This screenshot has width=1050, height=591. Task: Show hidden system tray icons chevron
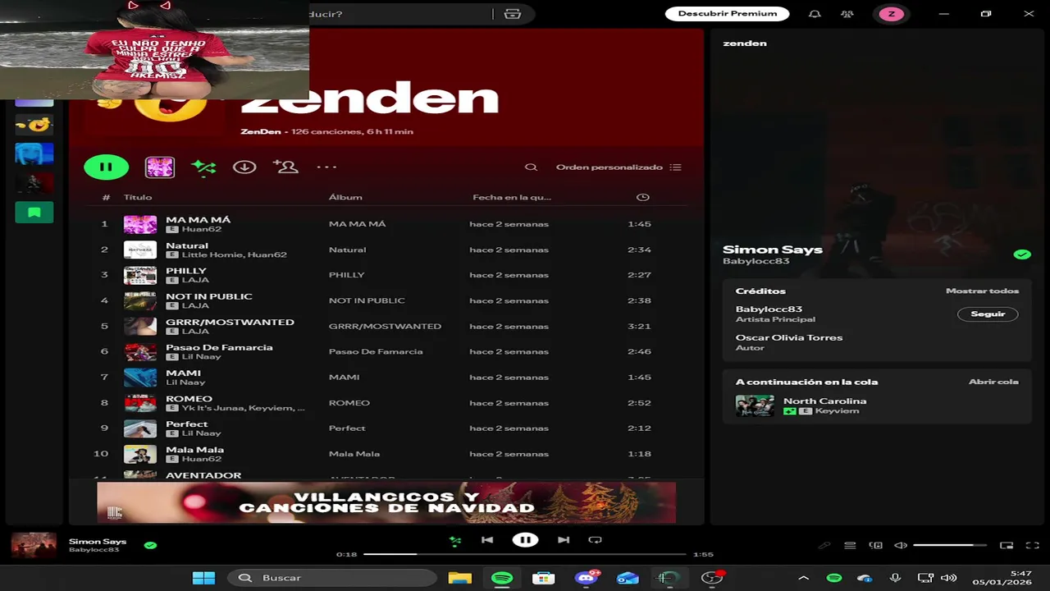[804, 578]
